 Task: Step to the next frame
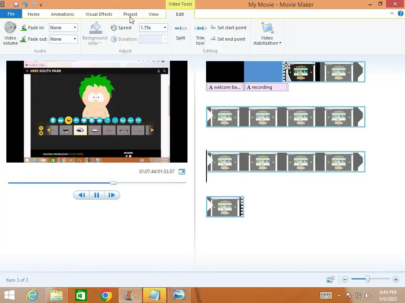click(112, 195)
